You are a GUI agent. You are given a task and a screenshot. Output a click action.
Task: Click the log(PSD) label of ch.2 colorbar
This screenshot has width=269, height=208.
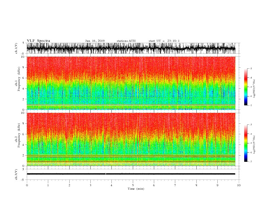[254, 144]
